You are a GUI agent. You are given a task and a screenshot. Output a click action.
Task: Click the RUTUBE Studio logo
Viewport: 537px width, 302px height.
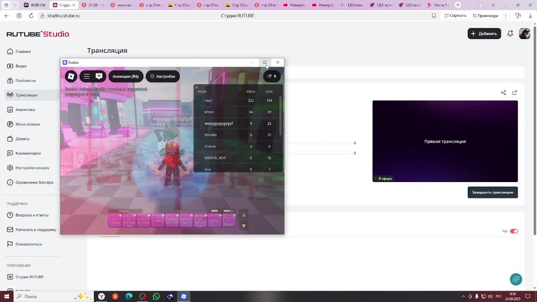tap(38, 34)
